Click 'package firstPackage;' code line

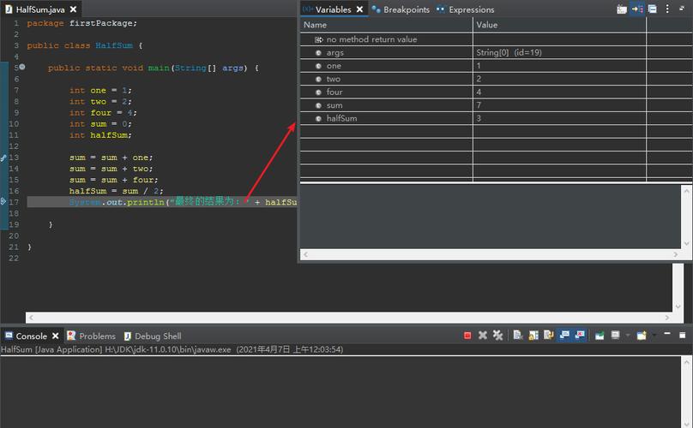pyautogui.click(x=81, y=23)
